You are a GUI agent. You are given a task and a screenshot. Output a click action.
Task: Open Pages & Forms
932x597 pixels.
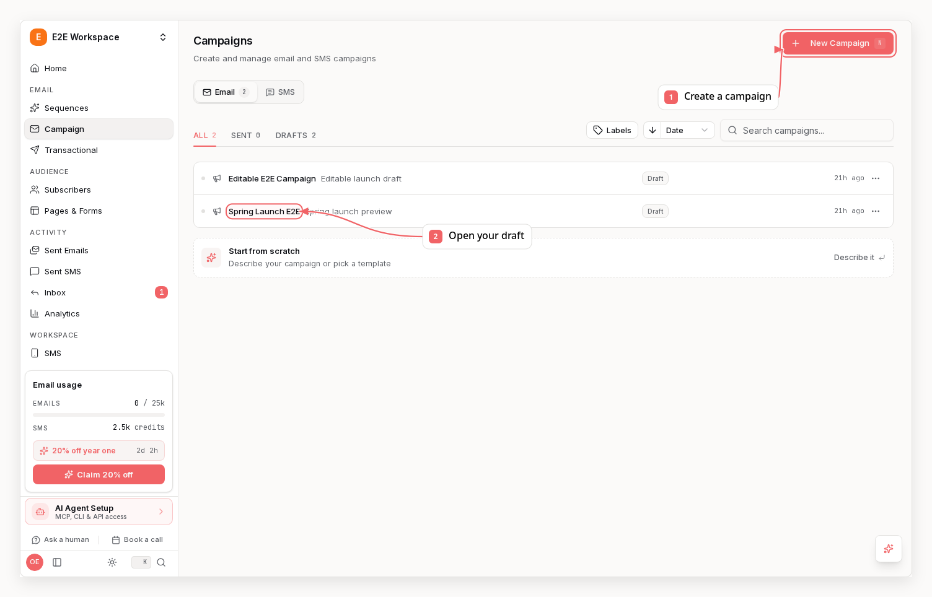tap(99, 211)
